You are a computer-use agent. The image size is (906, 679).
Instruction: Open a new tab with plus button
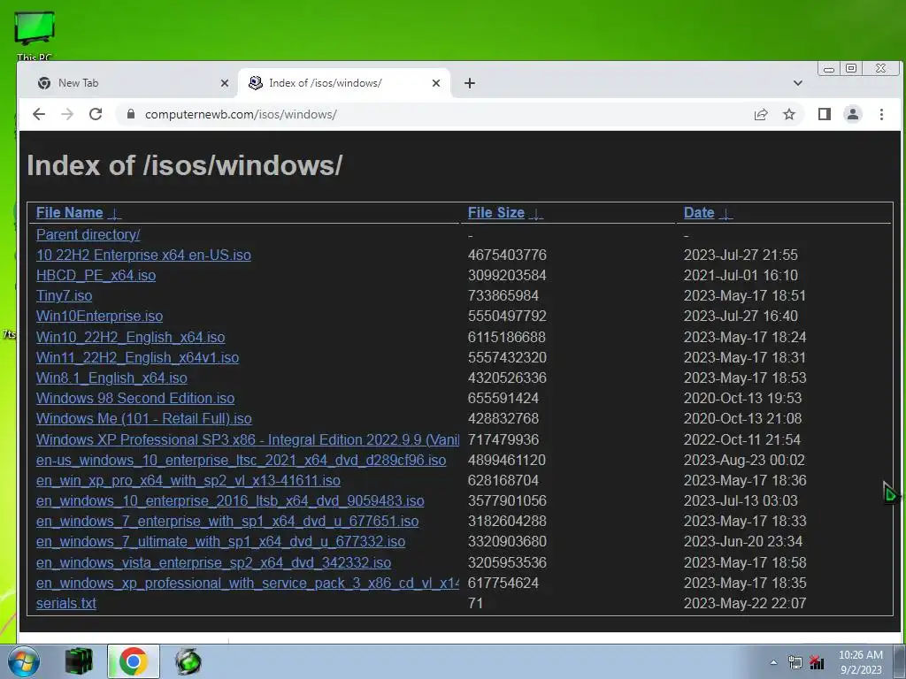click(470, 83)
